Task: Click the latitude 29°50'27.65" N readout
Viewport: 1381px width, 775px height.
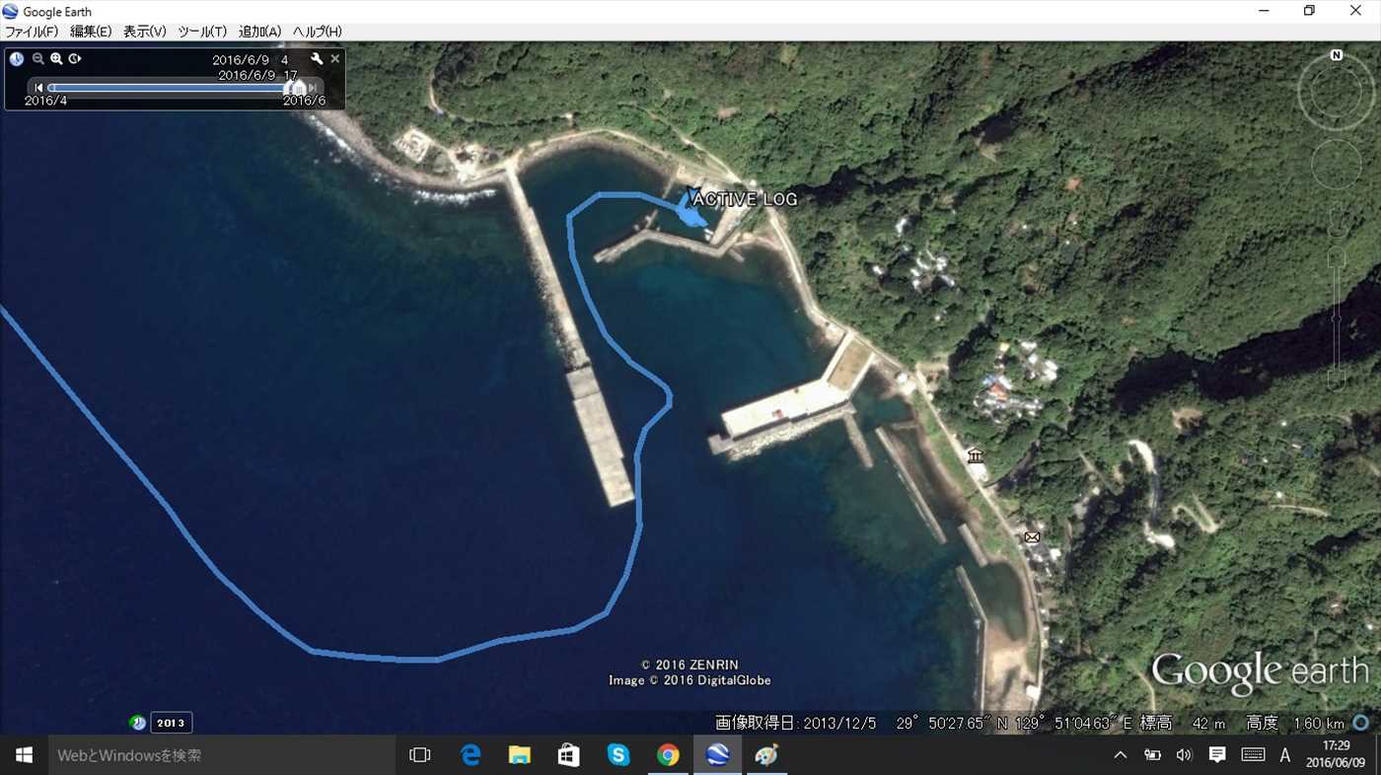Action: 953,723
